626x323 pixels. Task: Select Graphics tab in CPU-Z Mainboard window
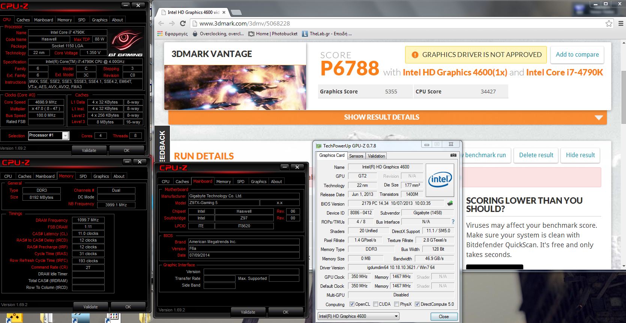pyautogui.click(x=259, y=182)
